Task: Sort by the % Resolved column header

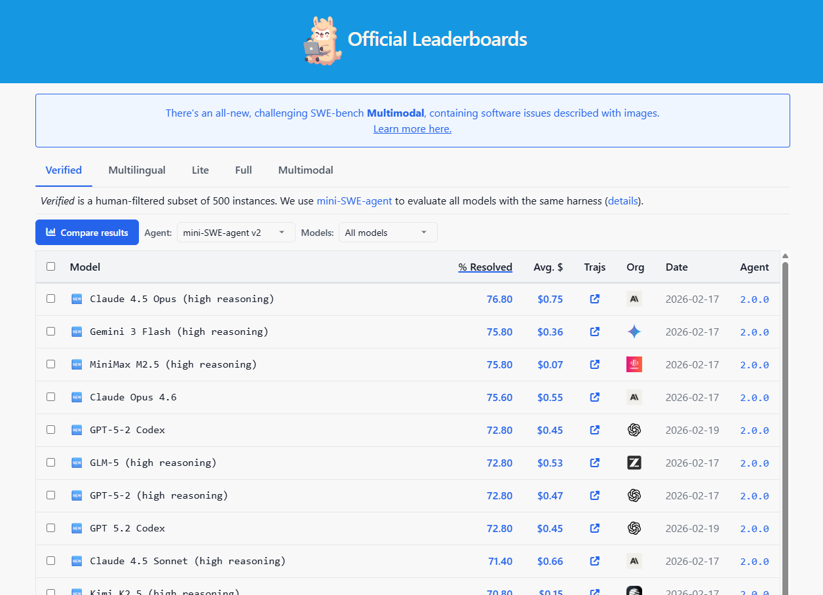Action: coord(486,267)
